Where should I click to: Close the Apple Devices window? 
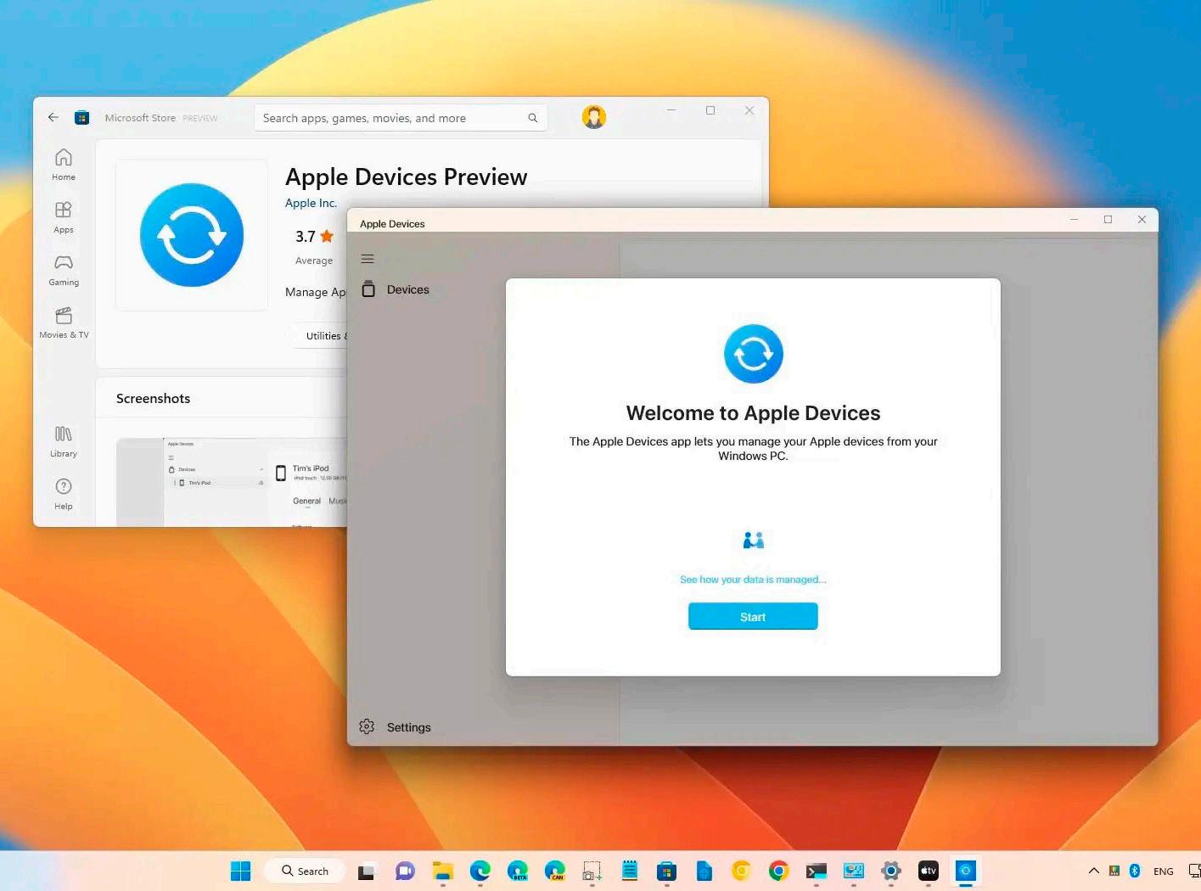(x=1142, y=220)
